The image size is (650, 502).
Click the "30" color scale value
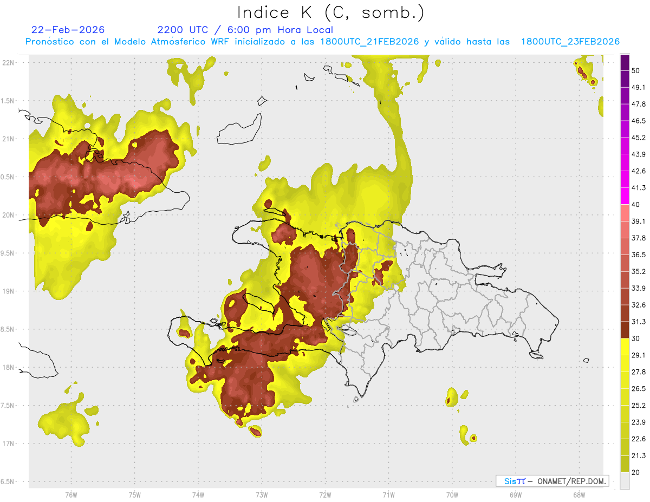[x=636, y=338]
